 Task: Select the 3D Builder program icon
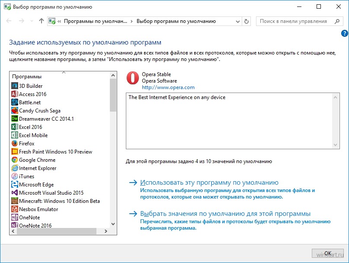click(x=15, y=86)
